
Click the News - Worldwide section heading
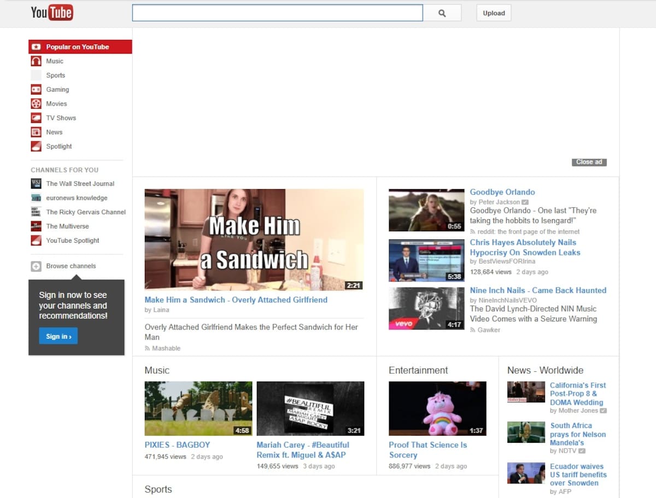click(x=545, y=371)
